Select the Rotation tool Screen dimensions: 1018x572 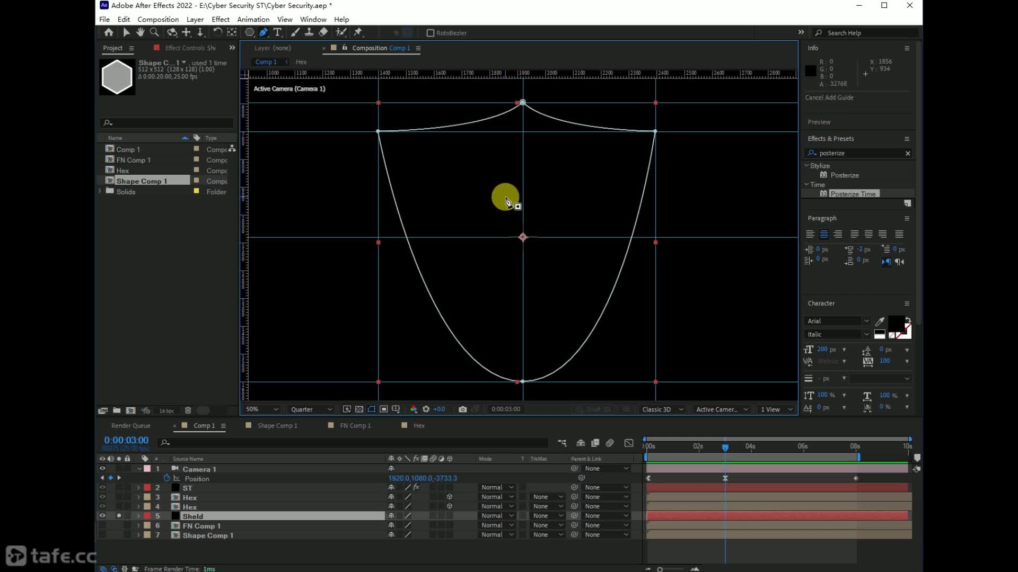click(x=217, y=32)
